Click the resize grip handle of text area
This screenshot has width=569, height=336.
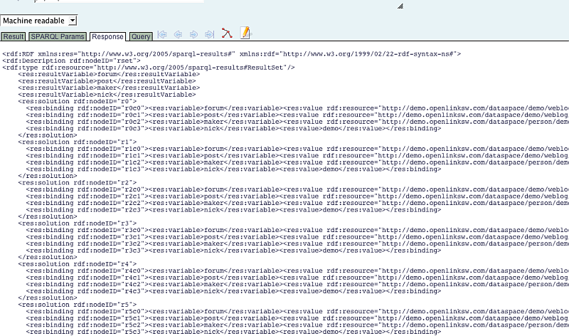(x=400, y=6)
